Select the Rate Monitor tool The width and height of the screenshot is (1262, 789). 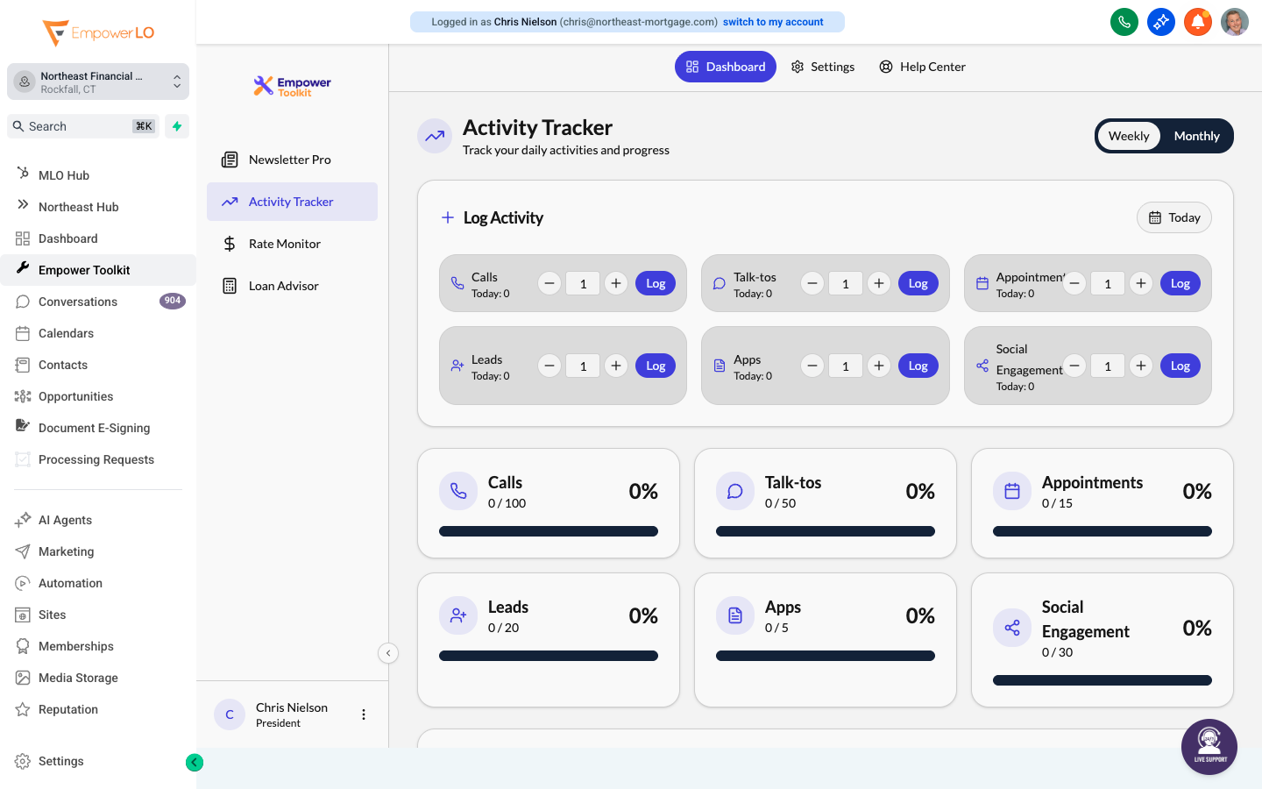point(286,244)
